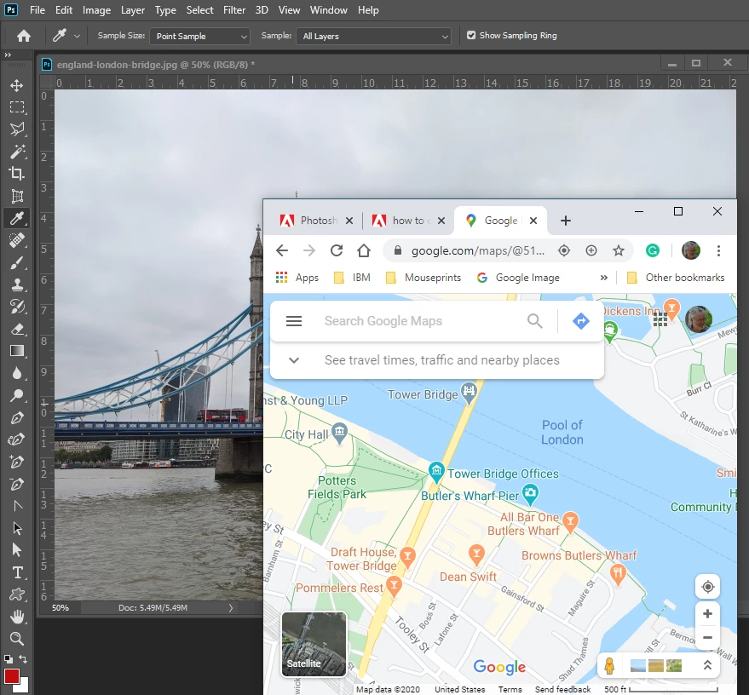The image size is (749, 695).
Task: Select the Custom Shape tool
Action: 17,594
